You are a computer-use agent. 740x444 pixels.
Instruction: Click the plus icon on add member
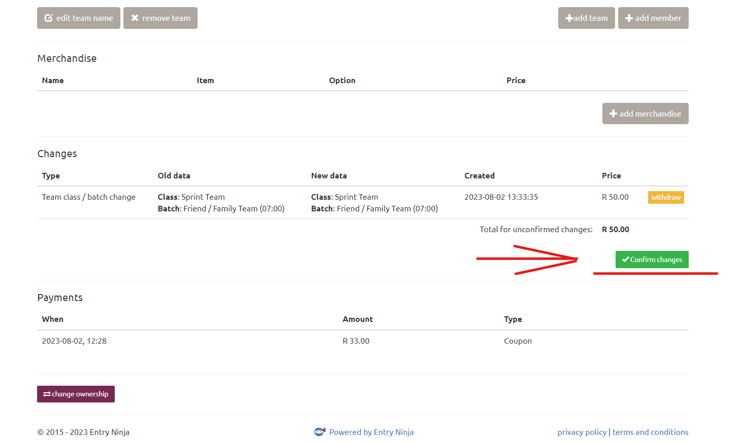click(x=629, y=18)
